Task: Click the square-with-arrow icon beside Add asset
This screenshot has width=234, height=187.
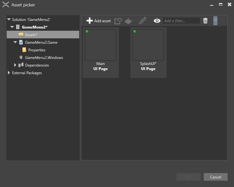Action: (118, 21)
